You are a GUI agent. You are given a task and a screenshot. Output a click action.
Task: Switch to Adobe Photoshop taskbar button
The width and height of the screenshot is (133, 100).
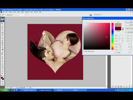45,90
